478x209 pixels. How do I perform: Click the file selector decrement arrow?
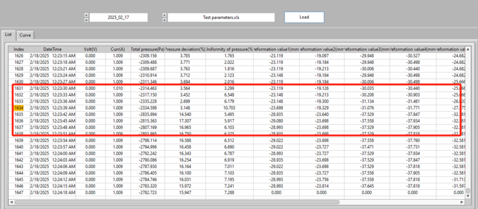click(x=164, y=19)
